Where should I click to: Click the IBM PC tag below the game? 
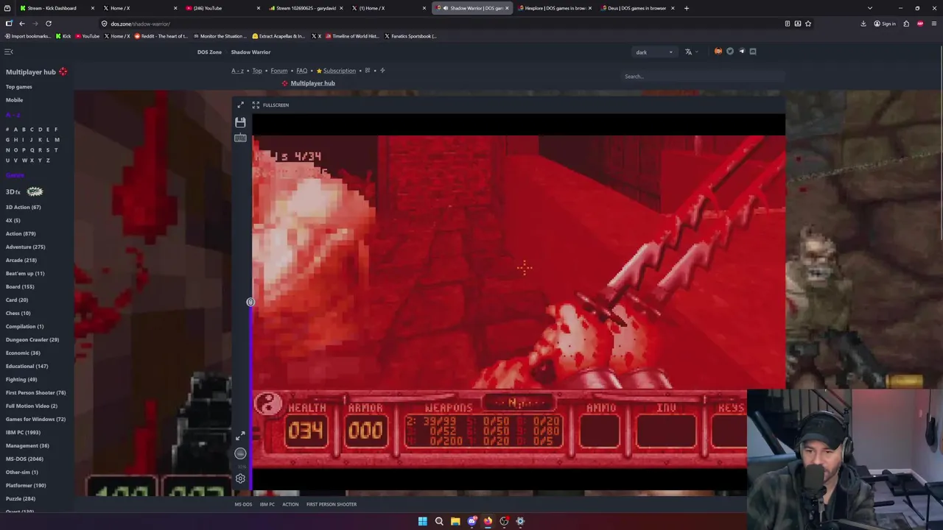coord(267,504)
